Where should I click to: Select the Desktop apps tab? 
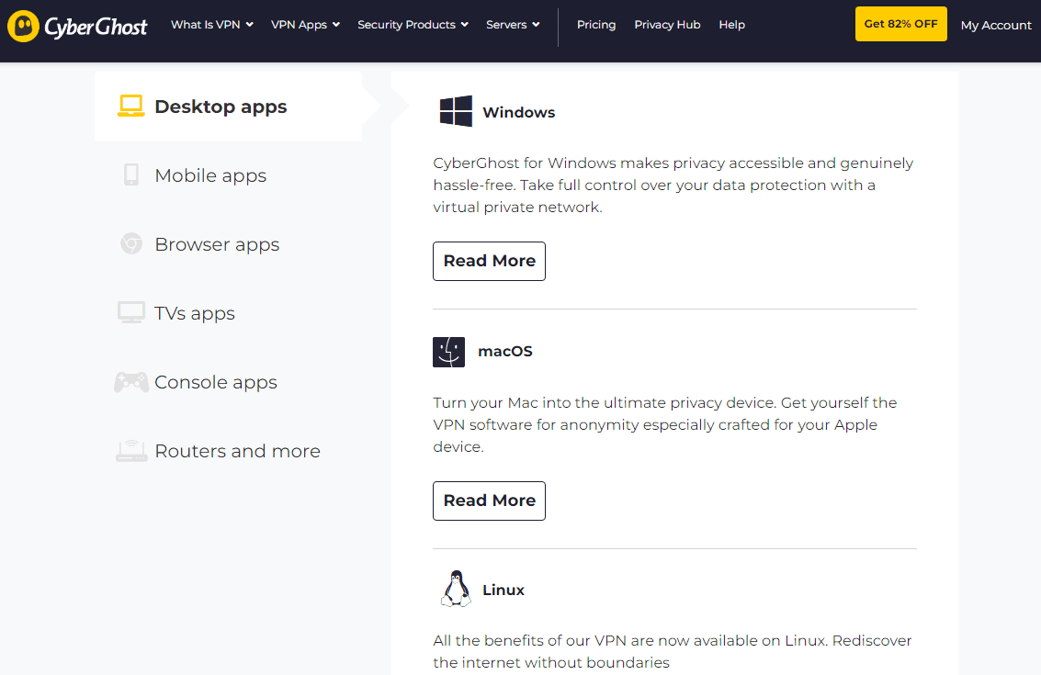point(229,107)
